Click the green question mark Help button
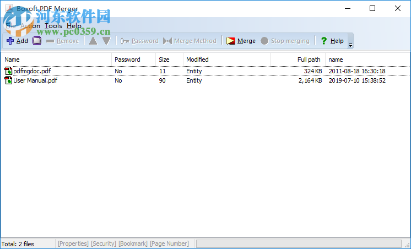Image resolution: width=411 pixels, height=249 pixels. click(x=332, y=41)
